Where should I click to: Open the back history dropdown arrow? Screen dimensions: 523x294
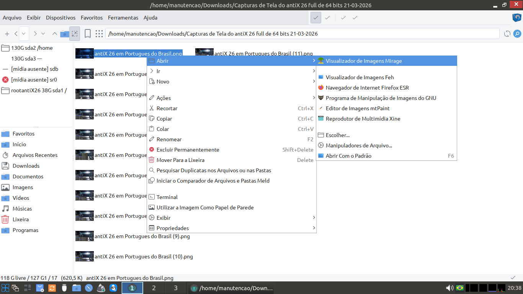click(x=24, y=34)
